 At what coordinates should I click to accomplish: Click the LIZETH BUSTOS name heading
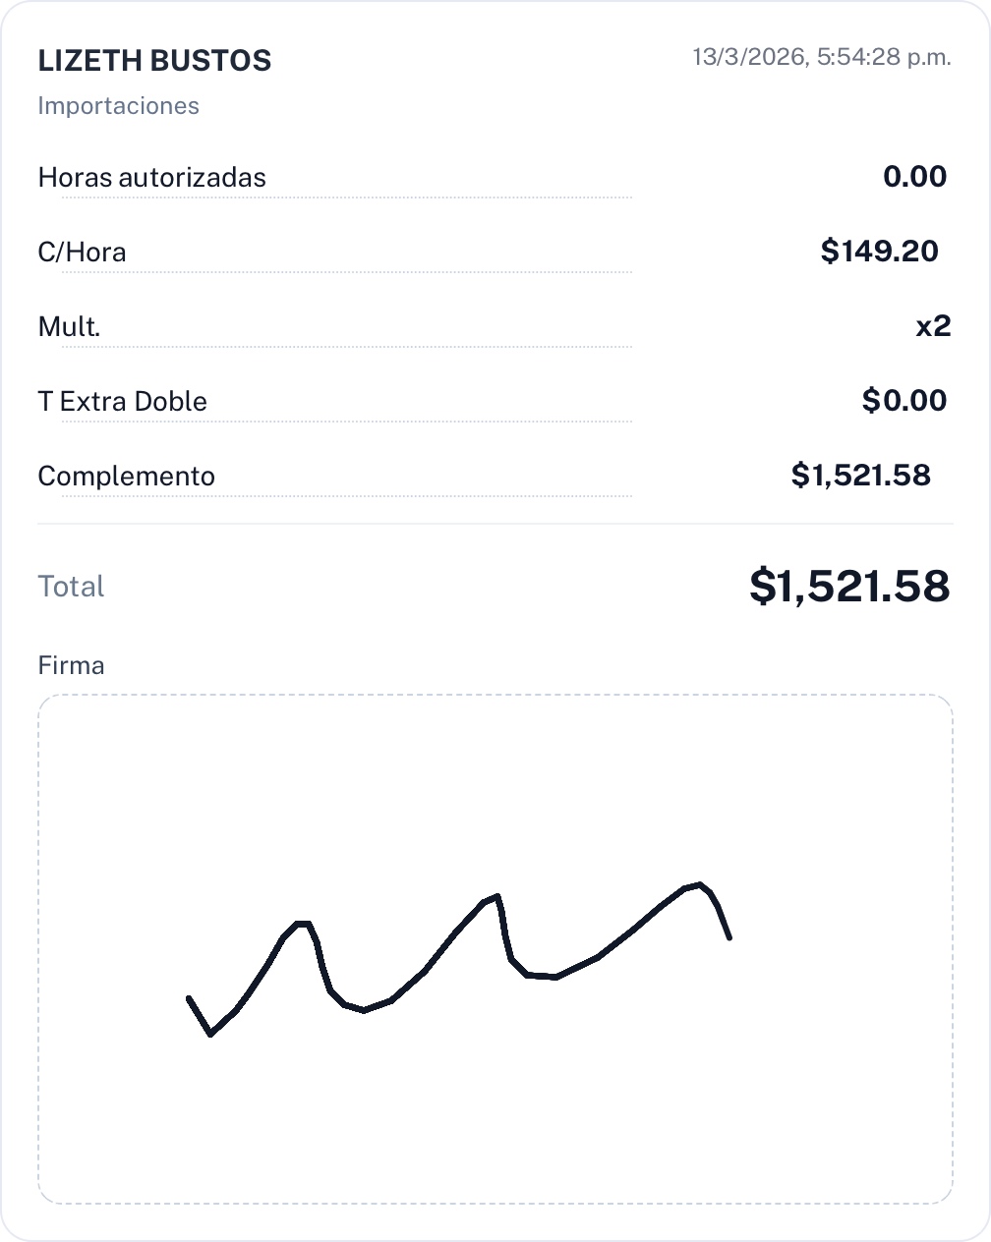point(154,61)
